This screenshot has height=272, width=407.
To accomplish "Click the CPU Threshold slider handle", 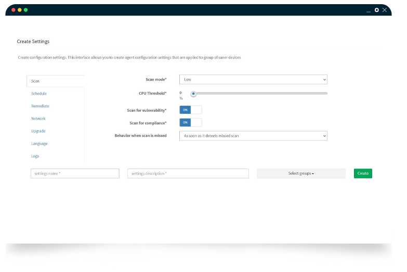I will (193, 94).
